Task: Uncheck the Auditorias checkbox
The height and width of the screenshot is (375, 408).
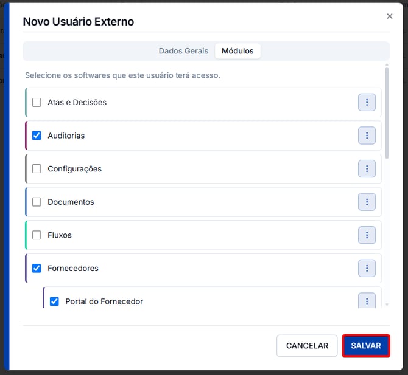Action: point(37,136)
